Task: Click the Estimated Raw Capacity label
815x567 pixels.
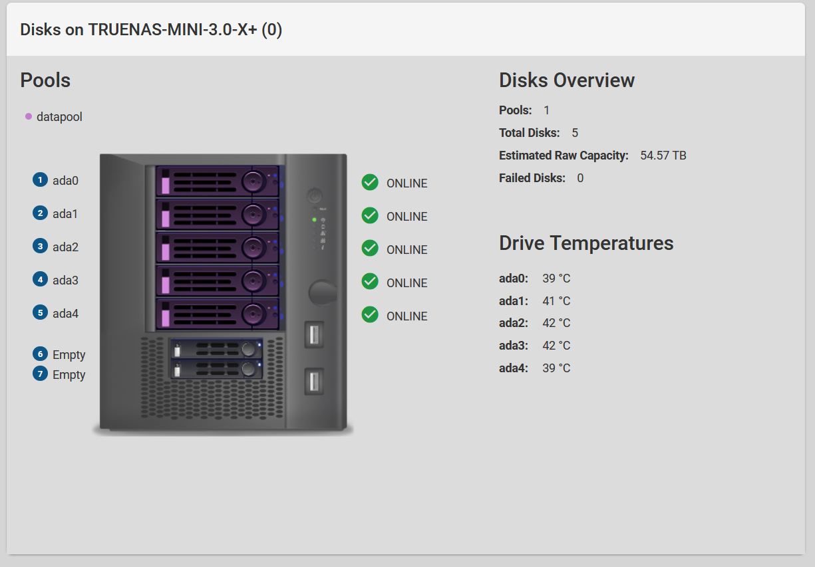Action: [x=564, y=156]
